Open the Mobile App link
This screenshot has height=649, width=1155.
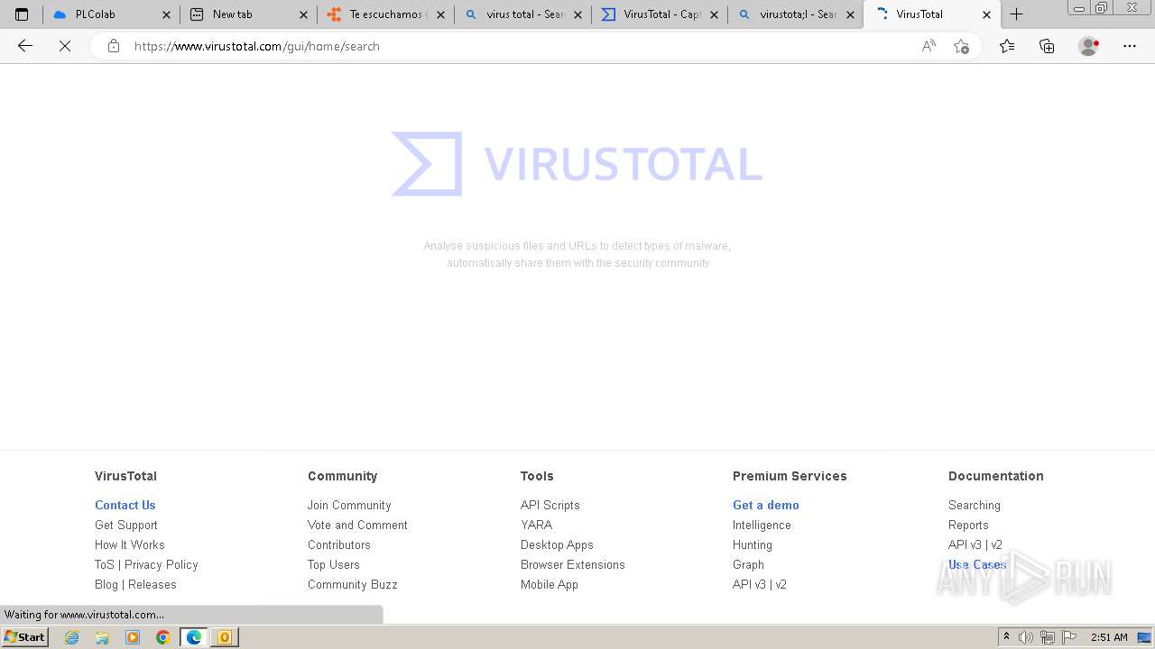(550, 584)
